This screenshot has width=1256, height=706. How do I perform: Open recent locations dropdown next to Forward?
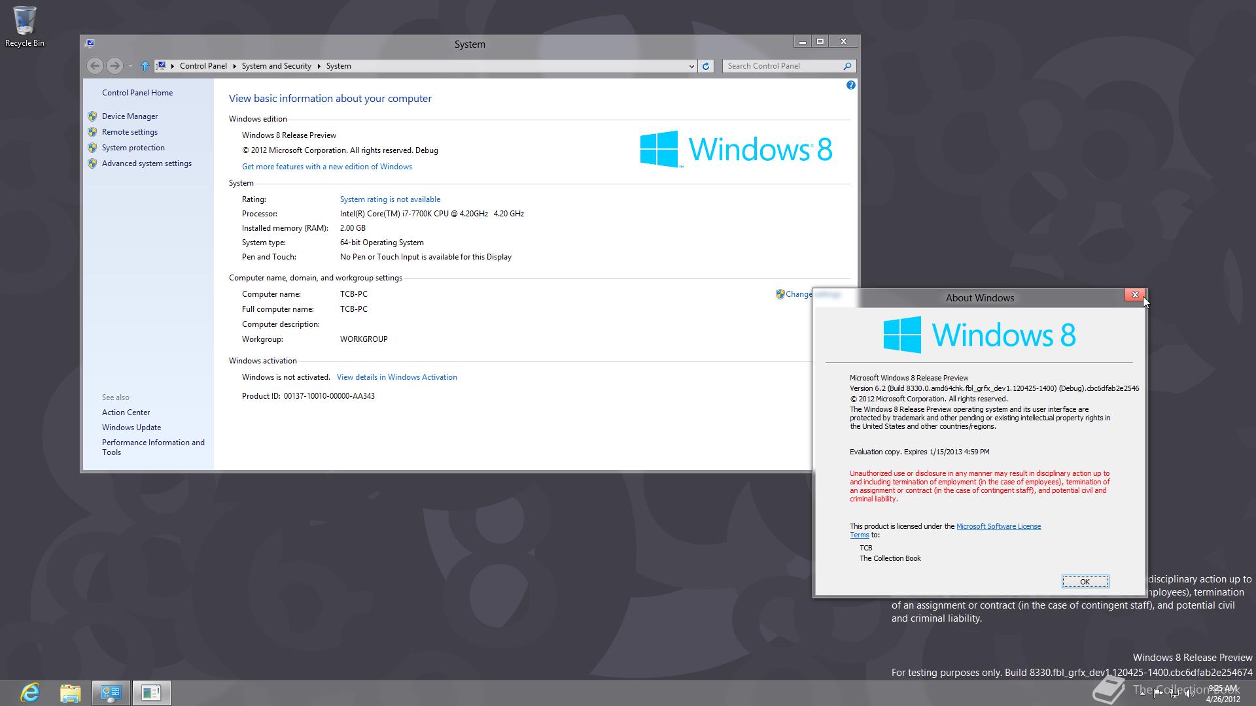[x=130, y=66]
